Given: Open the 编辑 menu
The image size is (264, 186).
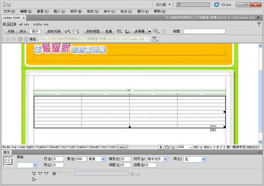Looking at the screenshot, I should point(26,11).
